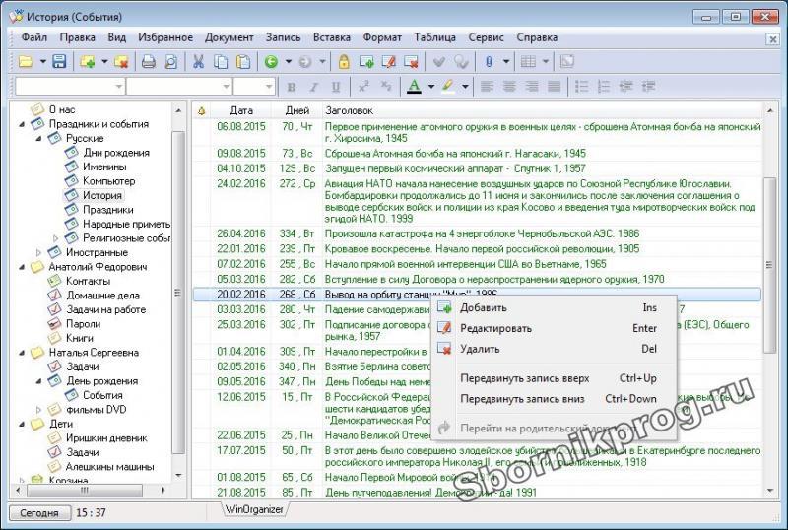Click the Сегодня button

[39, 513]
